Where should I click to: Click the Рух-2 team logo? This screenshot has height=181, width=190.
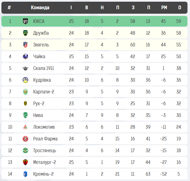point(25,104)
